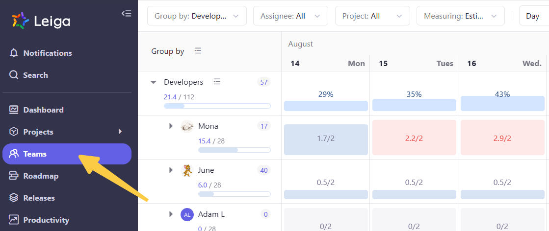Click the Teams people icon
Screen dimensions: 549x231
click(14, 154)
